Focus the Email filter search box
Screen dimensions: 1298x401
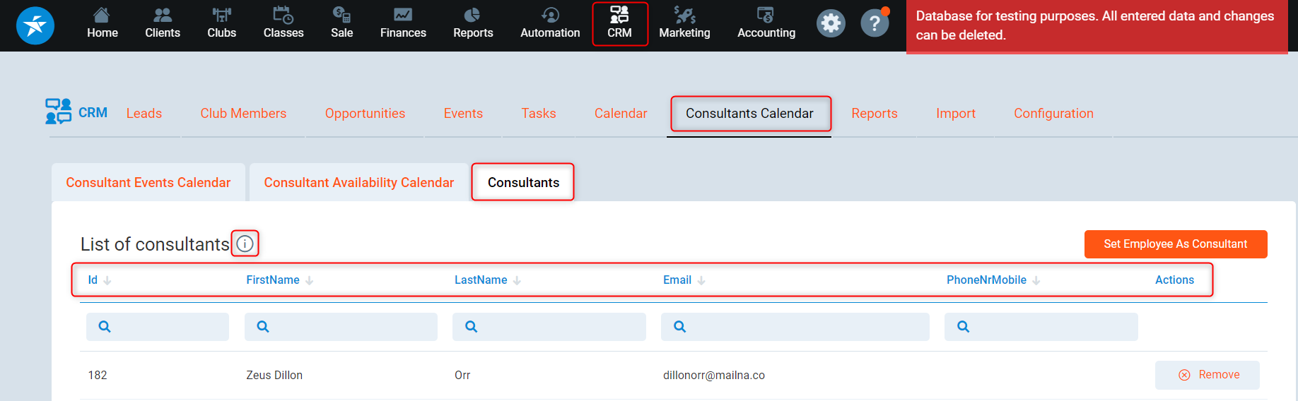[x=795, y=327]
